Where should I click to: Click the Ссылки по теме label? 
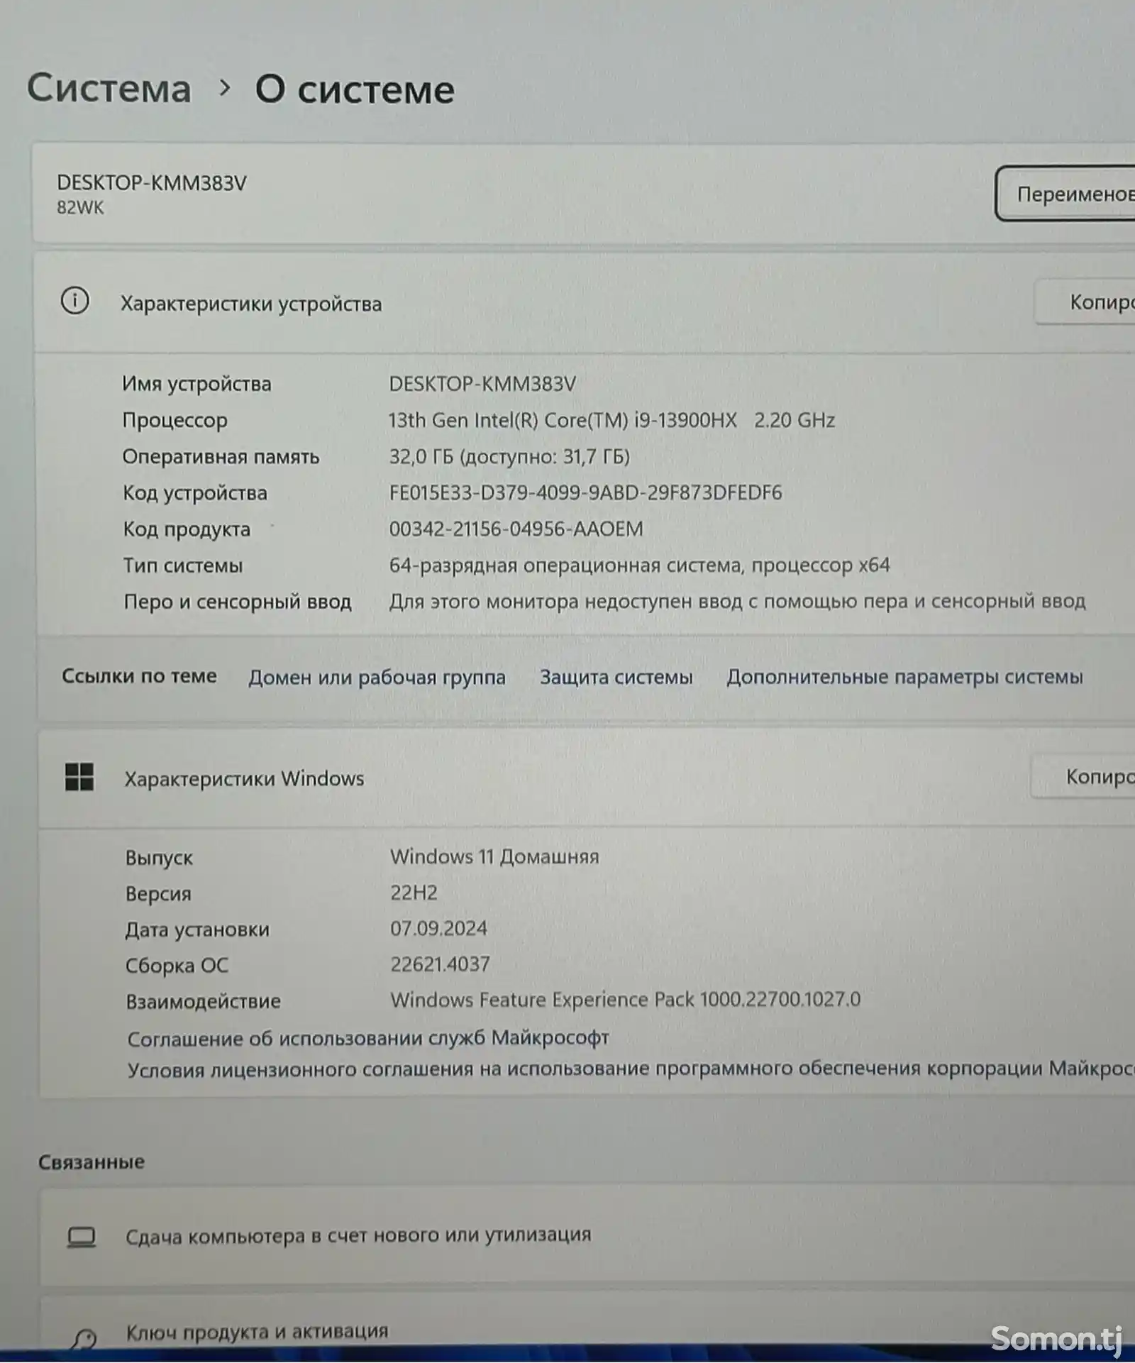[139, 676]
